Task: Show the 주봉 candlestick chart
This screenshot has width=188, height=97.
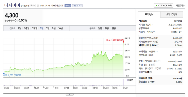Action: tap(107, 28)
